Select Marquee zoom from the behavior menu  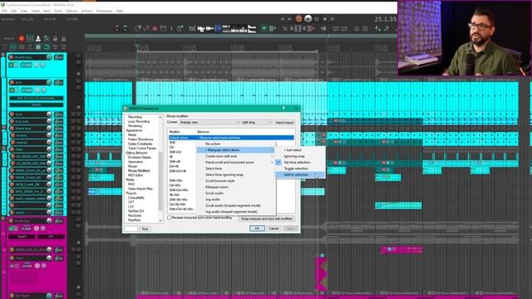coord(236,187)
